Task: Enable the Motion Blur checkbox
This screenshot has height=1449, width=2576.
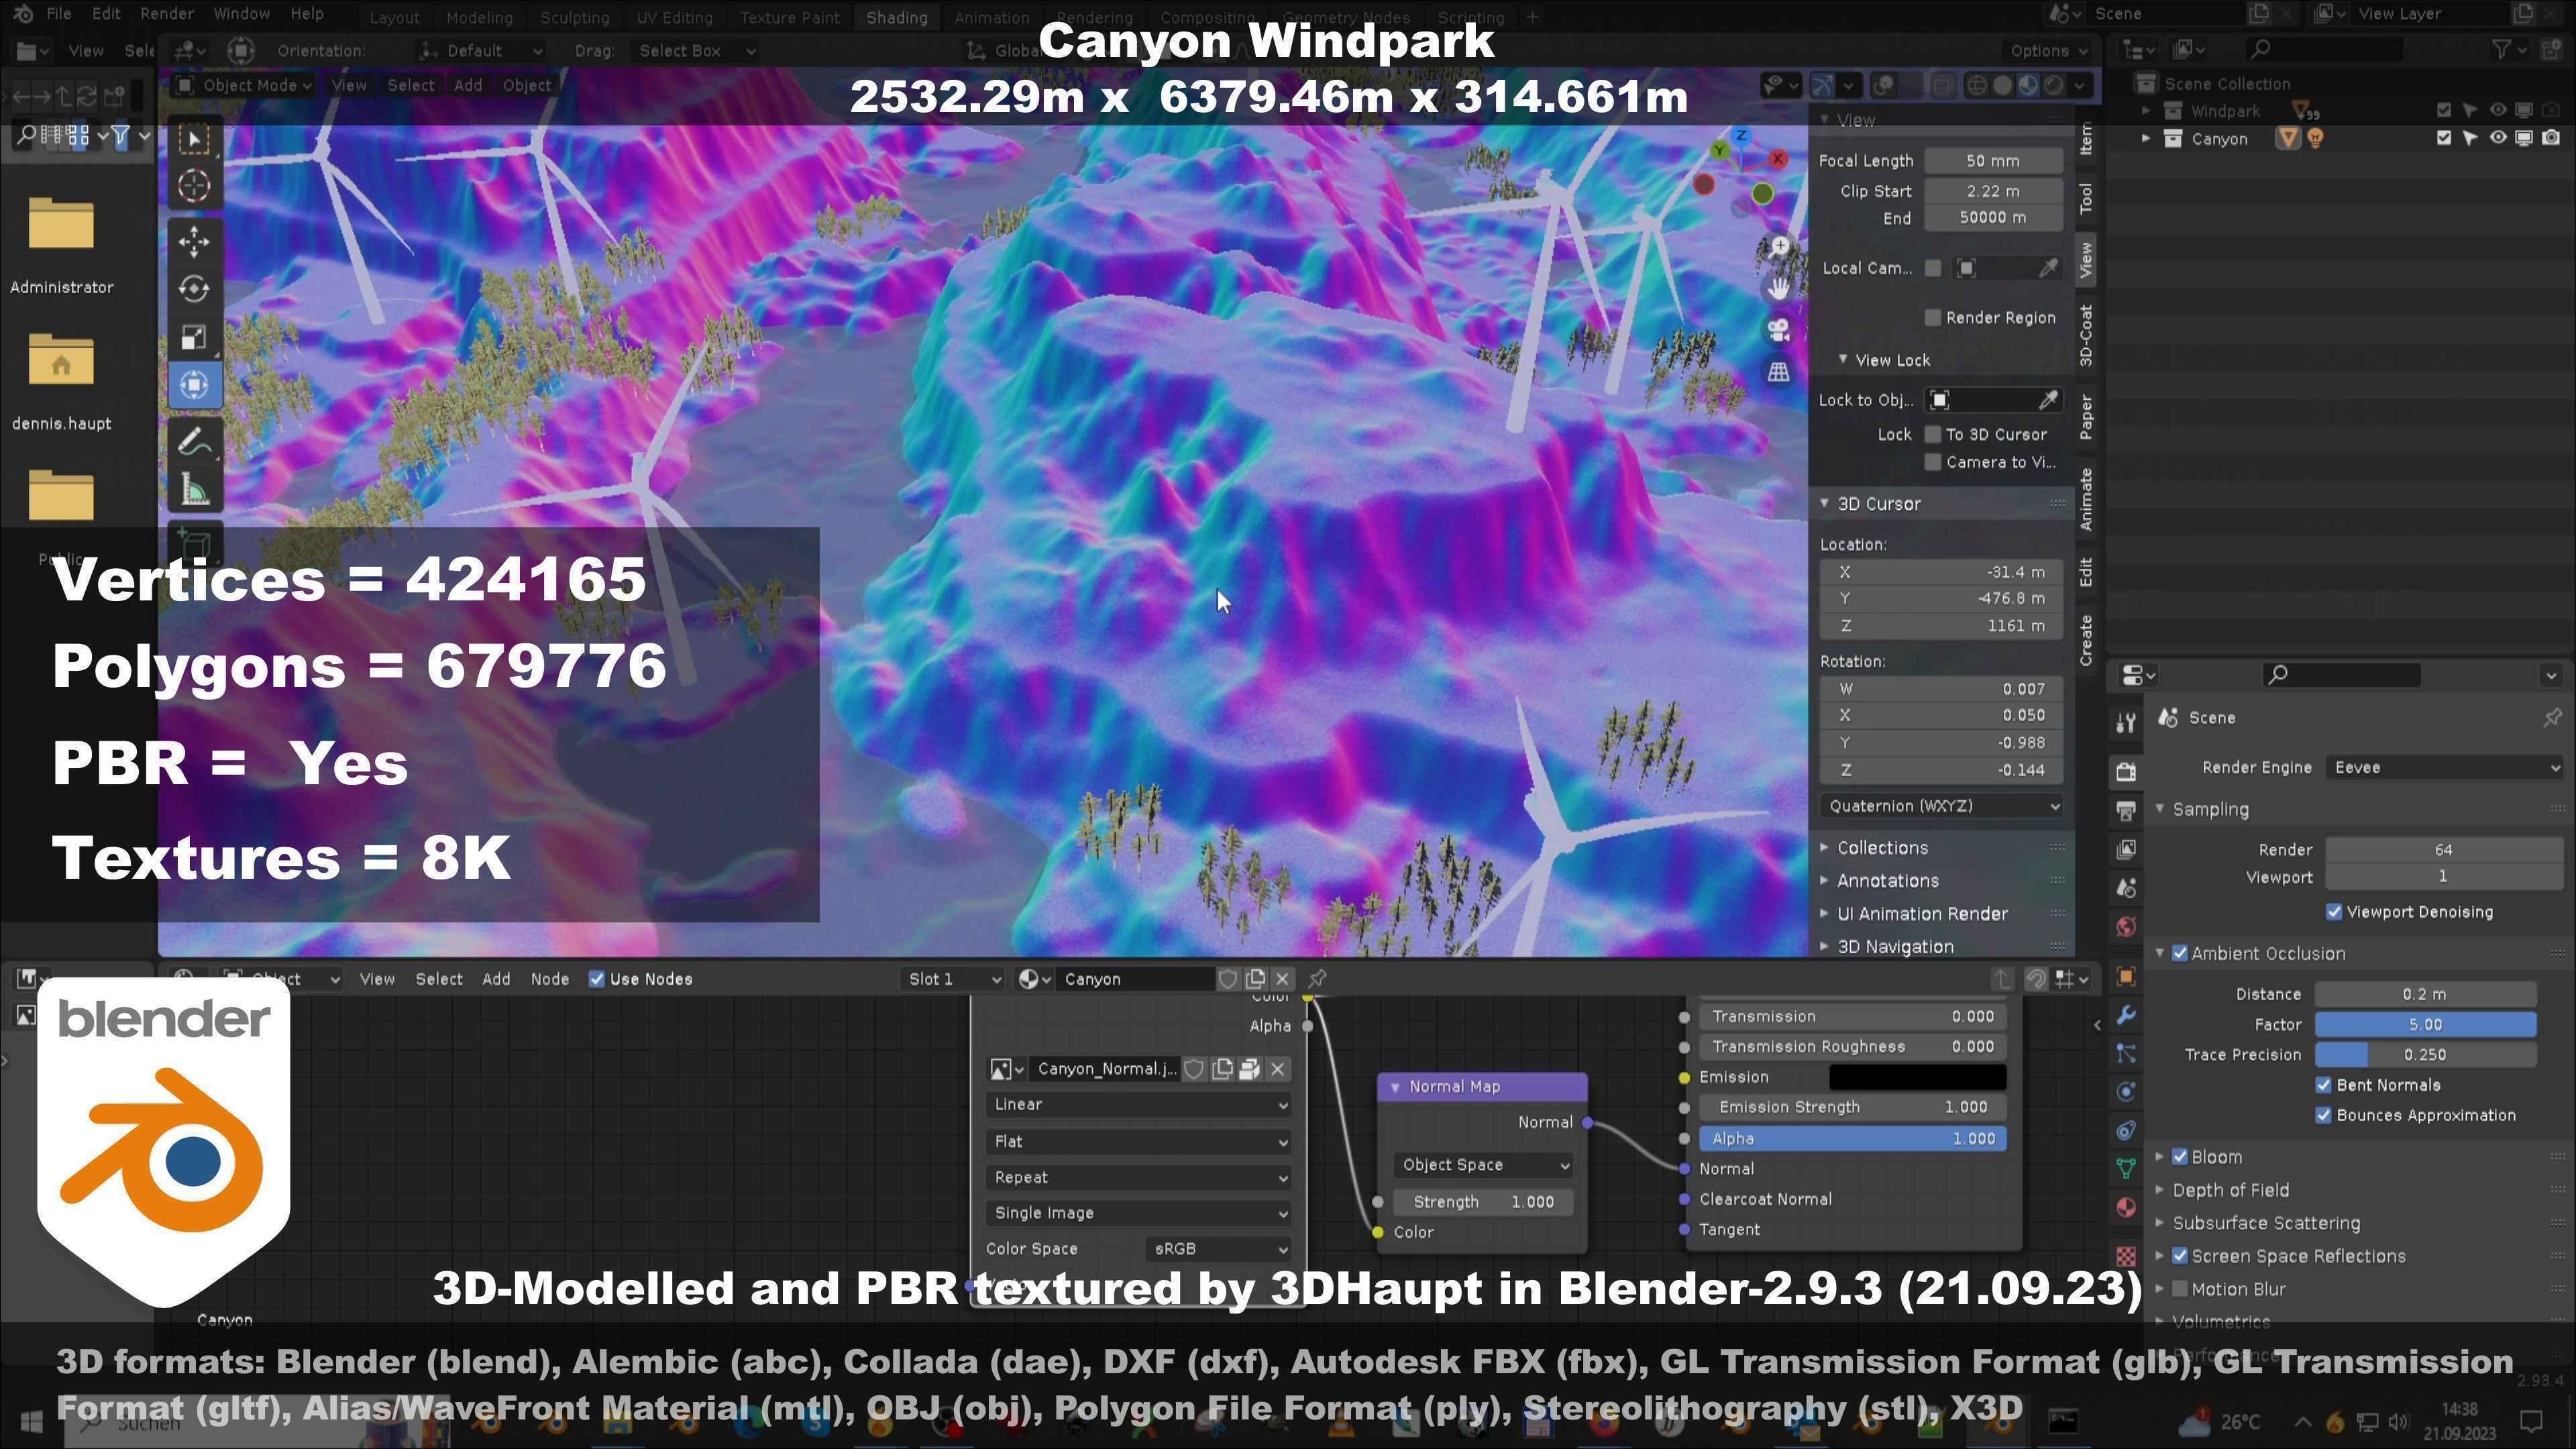Action: [2180, 1289]
